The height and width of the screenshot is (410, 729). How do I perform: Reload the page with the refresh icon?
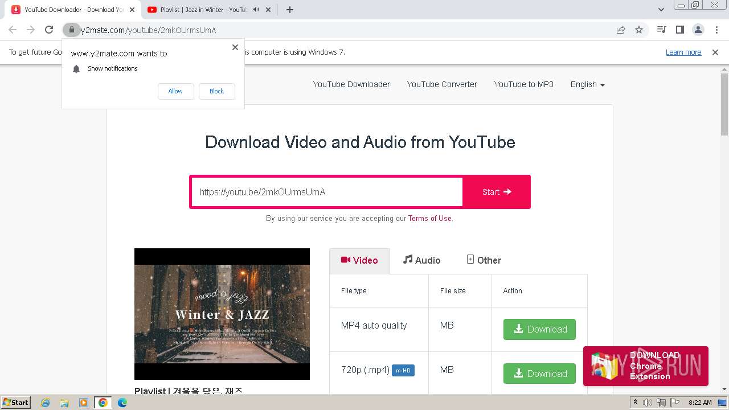coord(49,30)
